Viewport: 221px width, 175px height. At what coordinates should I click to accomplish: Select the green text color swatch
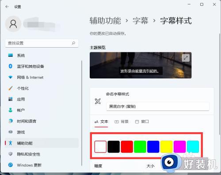pyautogui.click(x=140, y=147)
